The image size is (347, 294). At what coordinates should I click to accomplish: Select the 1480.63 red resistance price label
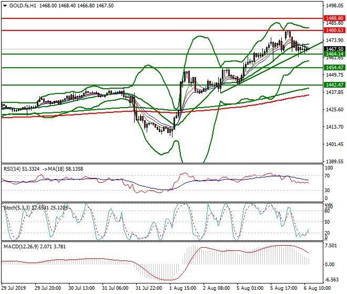coord(334,30)
